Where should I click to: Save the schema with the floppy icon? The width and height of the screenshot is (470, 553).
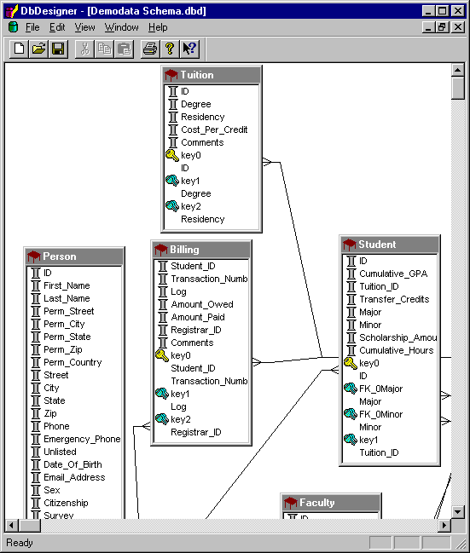tap(58, 49)
